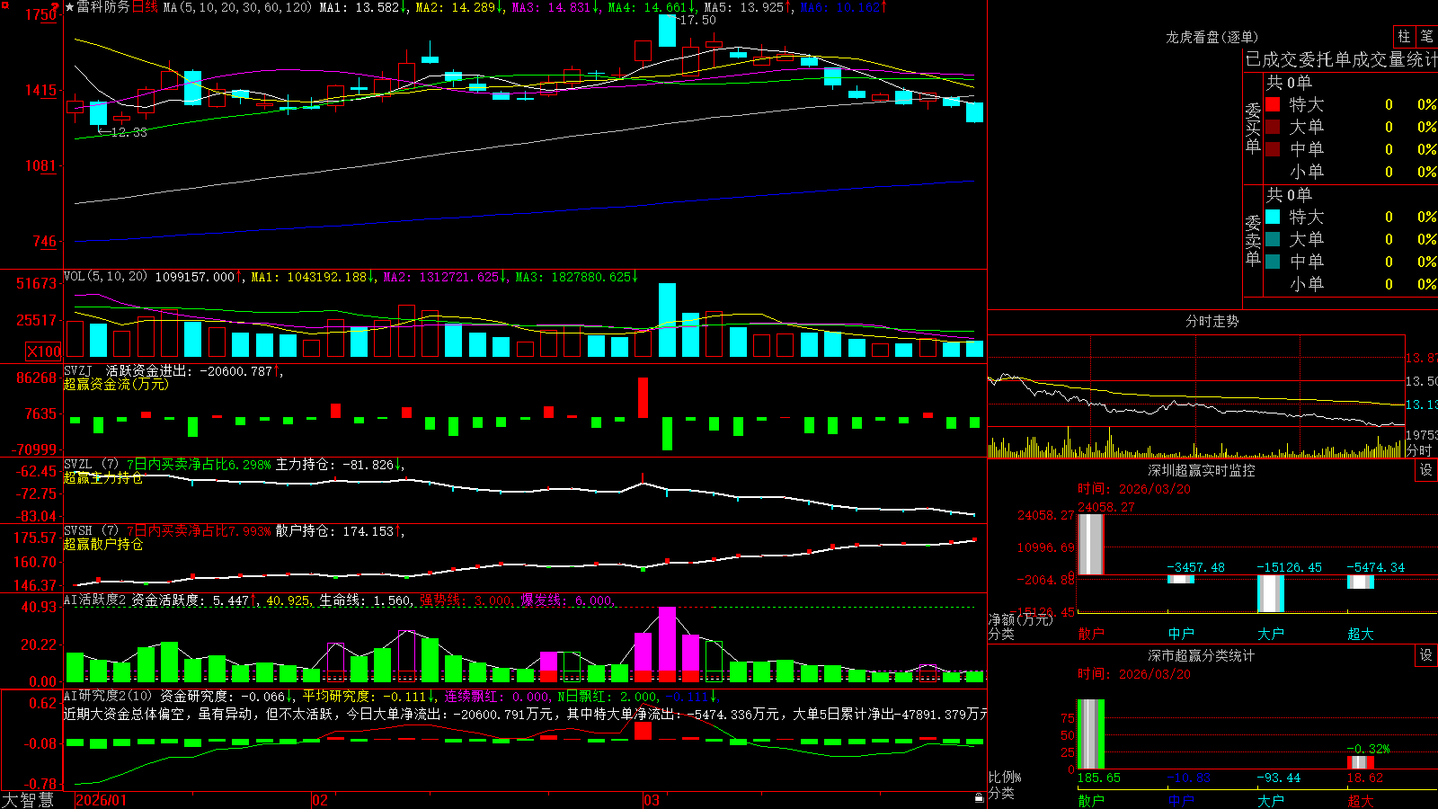Viewport: 1438px width, 809px height.
Task: Click teal 大单 swatch under 委卖单
Action: (x=1273, y=239)
